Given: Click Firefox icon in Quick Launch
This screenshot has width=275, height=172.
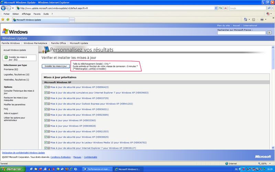Looking at the screenshot, I should click(x=67, y=169).
